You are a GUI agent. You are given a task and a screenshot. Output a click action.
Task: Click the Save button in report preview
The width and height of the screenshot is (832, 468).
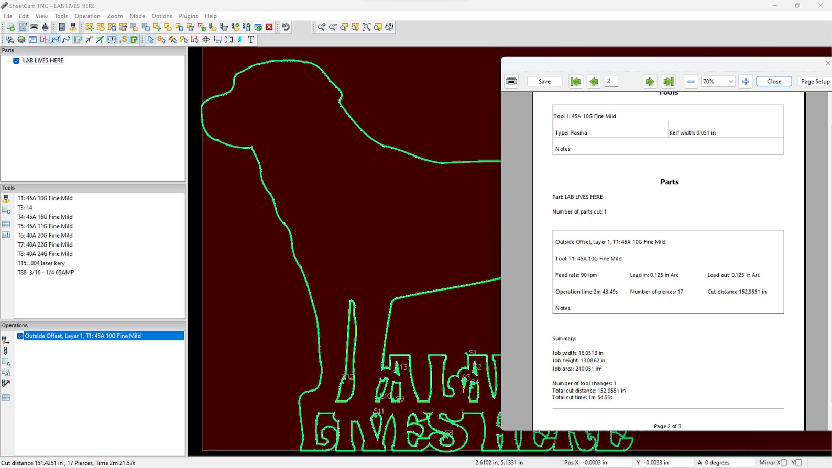[544, 82]
